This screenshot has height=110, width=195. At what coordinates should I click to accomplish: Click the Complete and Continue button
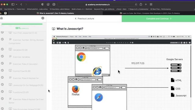coord(158,19)
